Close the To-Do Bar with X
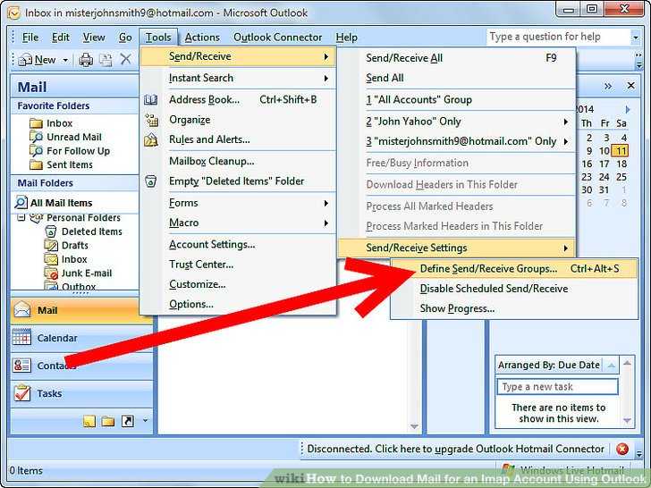Image resolution: width=651 pixels, height=488 pixels. click(630, 86)
